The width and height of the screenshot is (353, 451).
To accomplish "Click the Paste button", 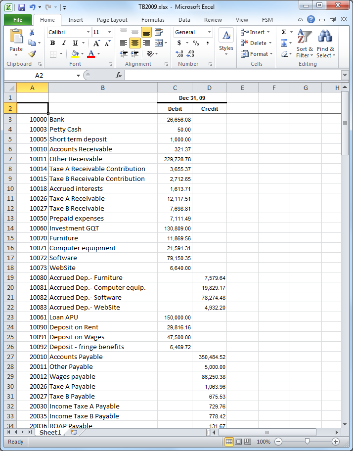I will [16, 43].
